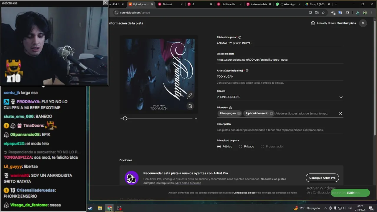Click Consigue Artist Pro button
377x212 pixels.
tap(322, 178)
